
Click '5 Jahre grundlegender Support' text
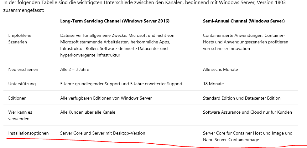click(91, 84)
